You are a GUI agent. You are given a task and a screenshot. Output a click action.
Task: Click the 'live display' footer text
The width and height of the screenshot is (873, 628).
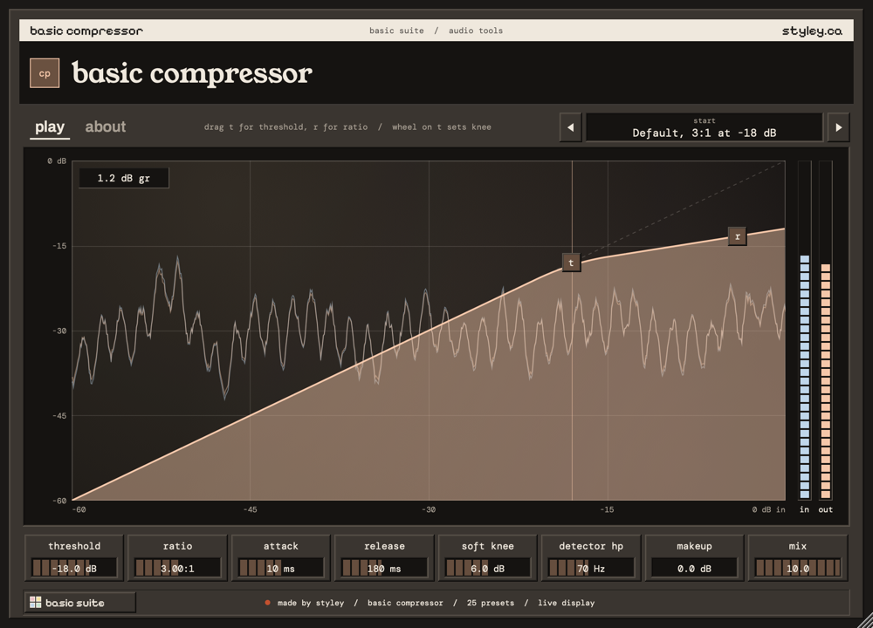[x=567, y=603]
